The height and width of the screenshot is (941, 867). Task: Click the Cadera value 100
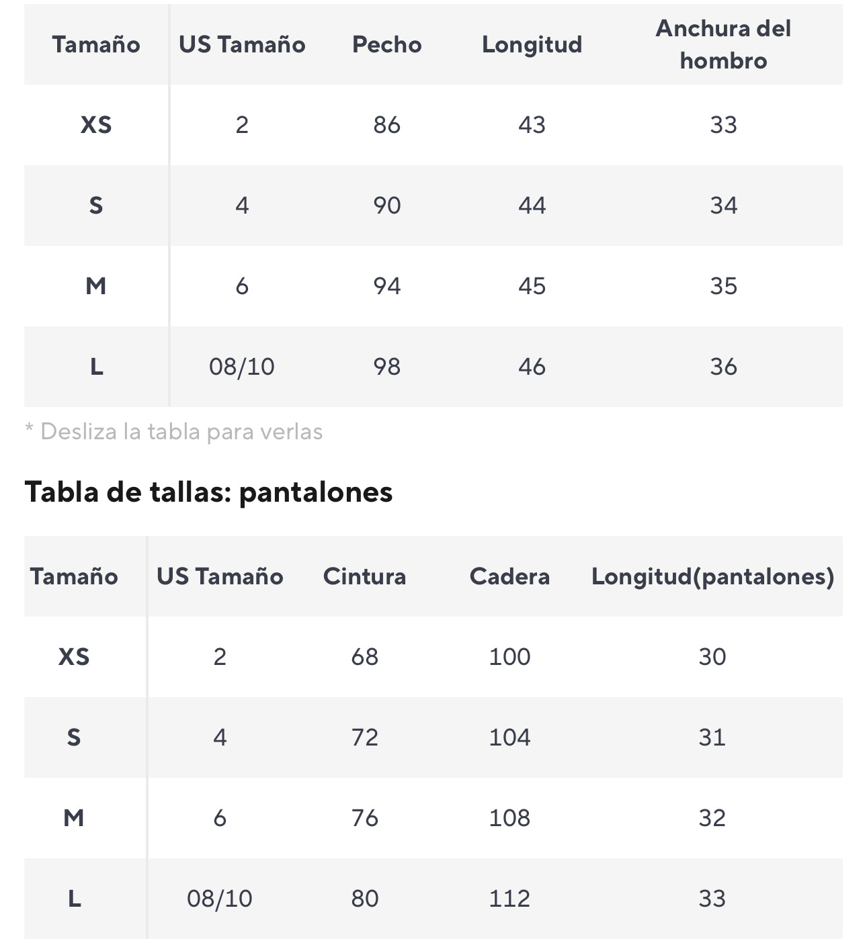(x=509, y=657)
